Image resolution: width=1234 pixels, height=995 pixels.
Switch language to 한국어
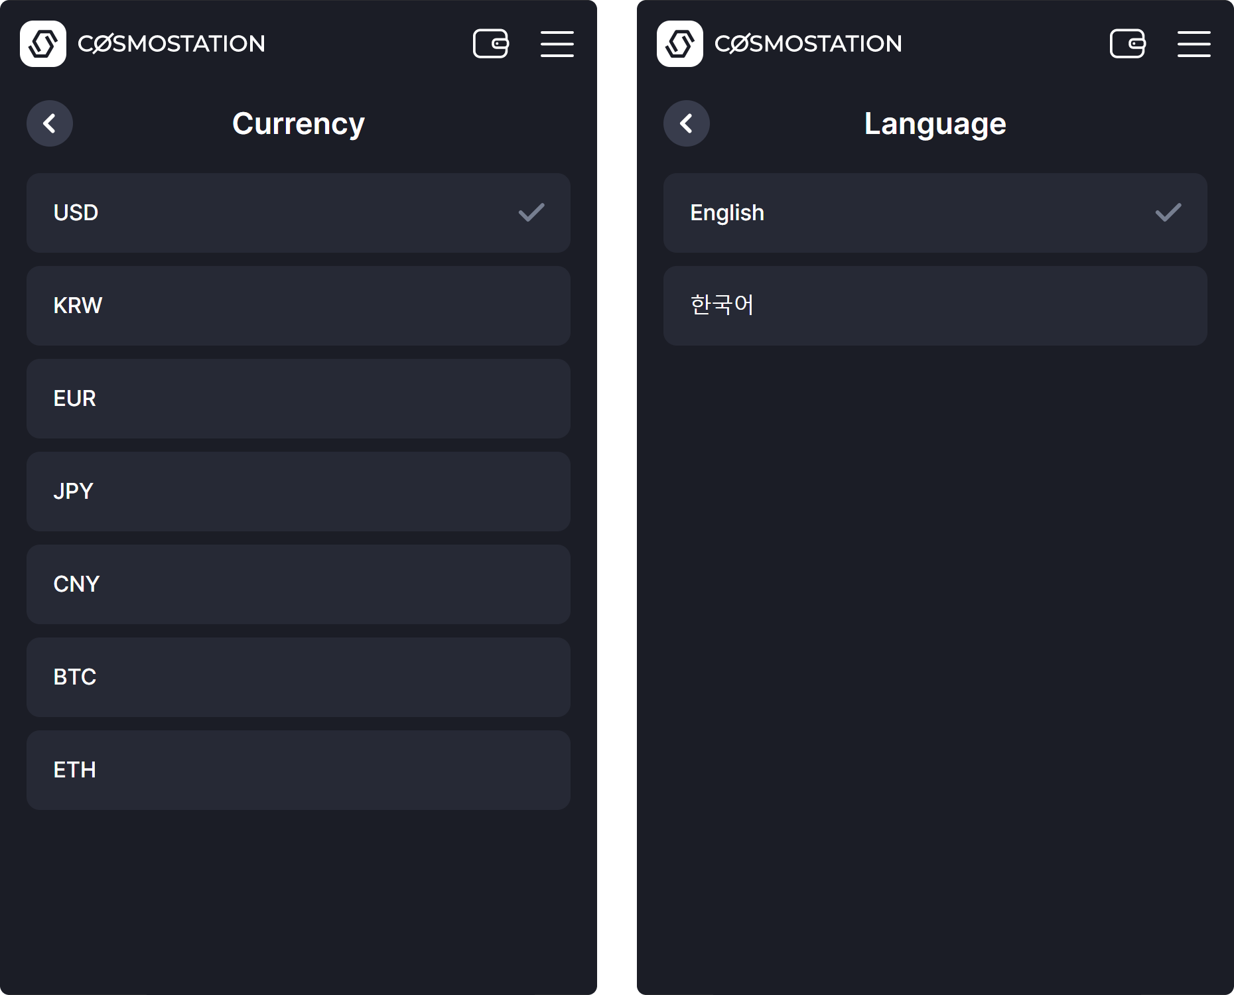point(935,306)
